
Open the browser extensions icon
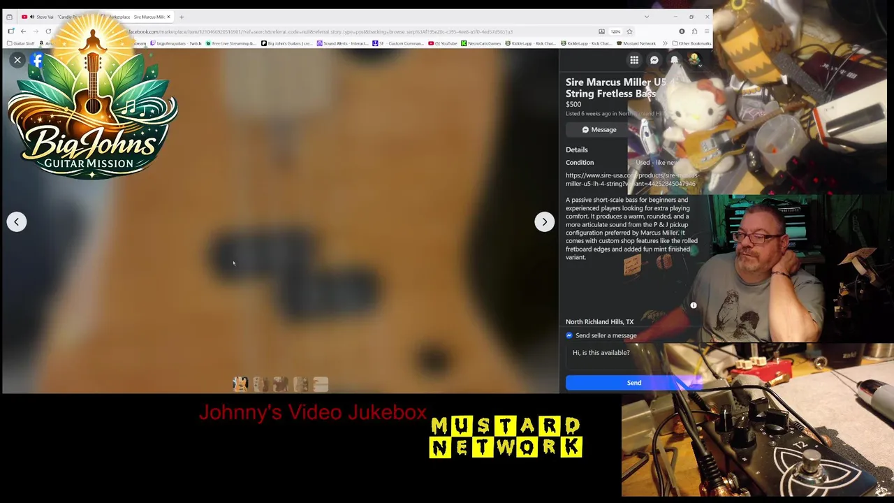click(694, 31)
